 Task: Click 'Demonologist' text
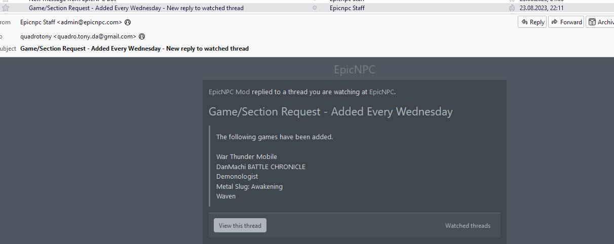point(237,177)
